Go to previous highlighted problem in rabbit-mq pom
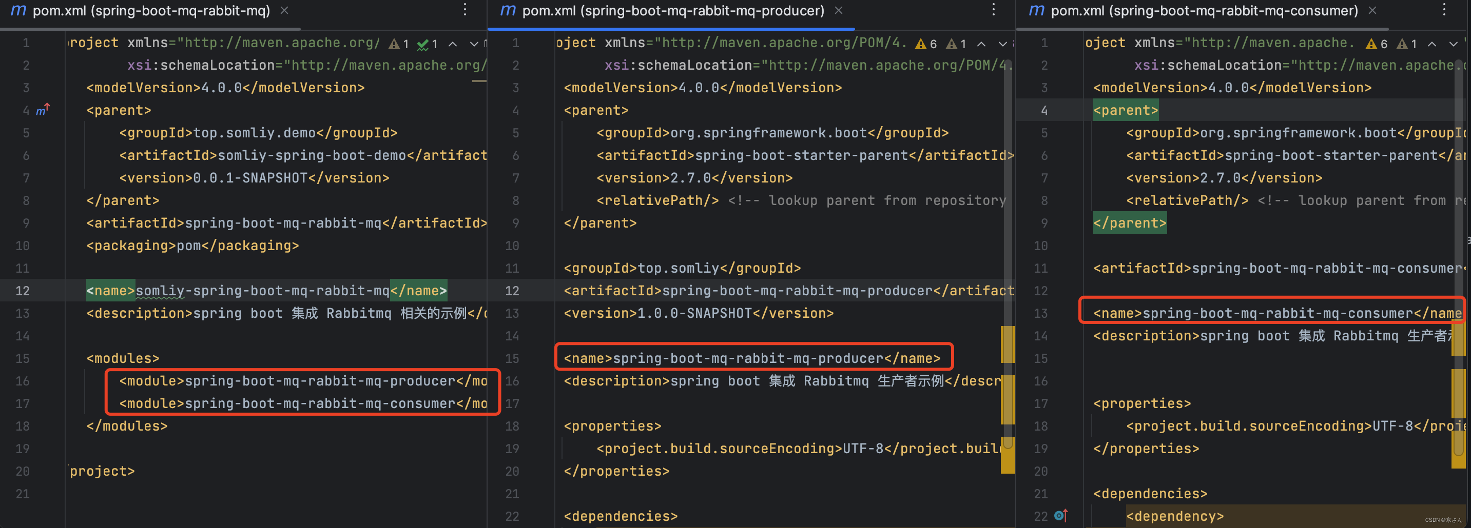 pyautogui.click(x=453, y=44)
